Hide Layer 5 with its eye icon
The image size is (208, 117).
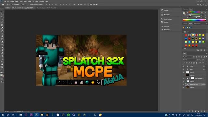[x=184, y=72]
